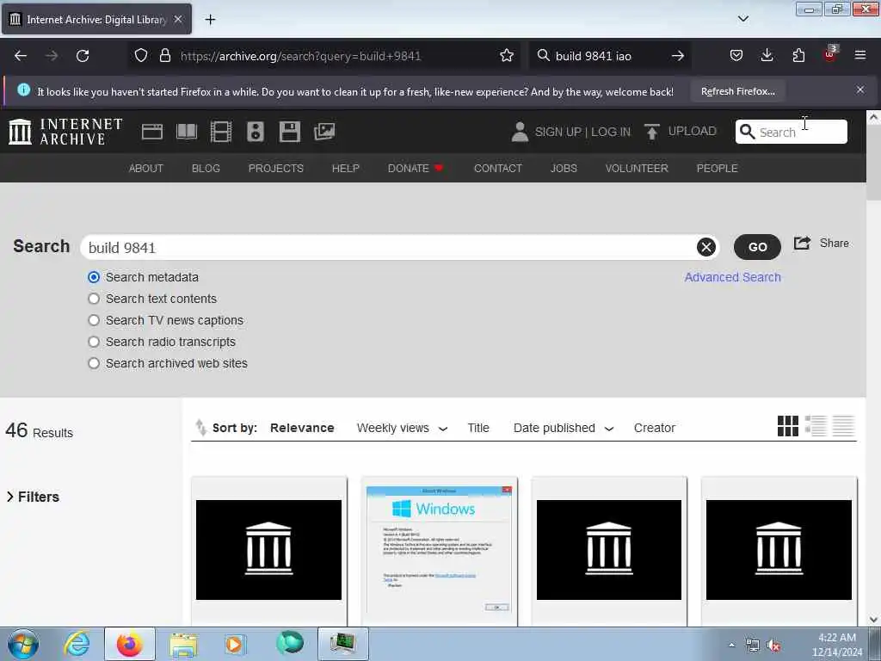Viewport: 881px width, 661px height.
Task: Open the Firefox downloads panel
Action: [767, 55]
